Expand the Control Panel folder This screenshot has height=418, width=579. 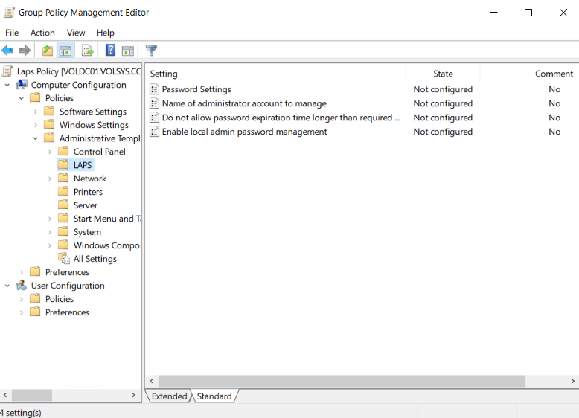tap(50, 152)
